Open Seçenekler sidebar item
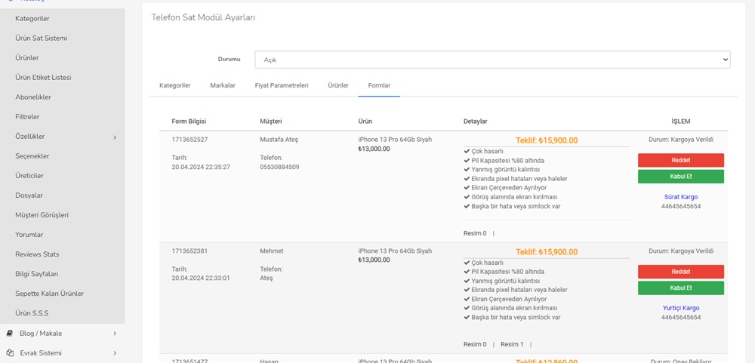Screen dimensions: 755x363 point(32,156)
